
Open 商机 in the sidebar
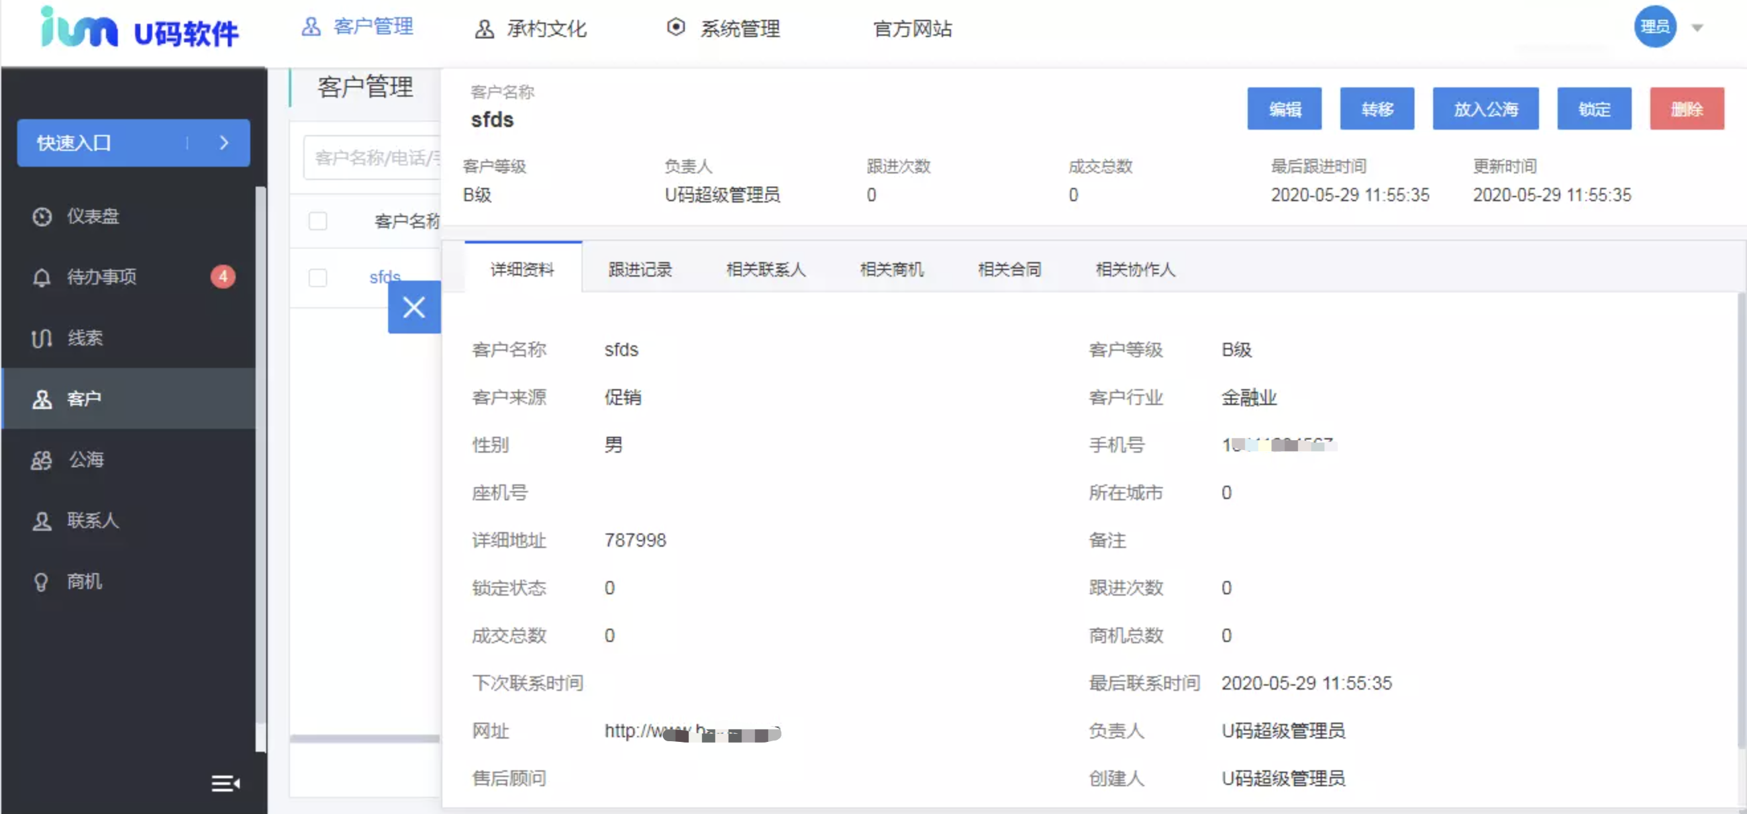click(x=129, y=582)
